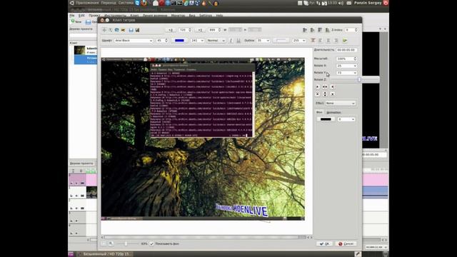Click the Масштаб 100% spinbox

(x=346, y=59)
